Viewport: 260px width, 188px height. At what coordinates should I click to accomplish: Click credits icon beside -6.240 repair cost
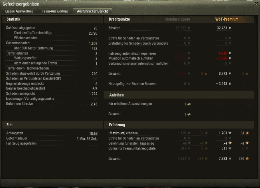(x=230, y=53)
